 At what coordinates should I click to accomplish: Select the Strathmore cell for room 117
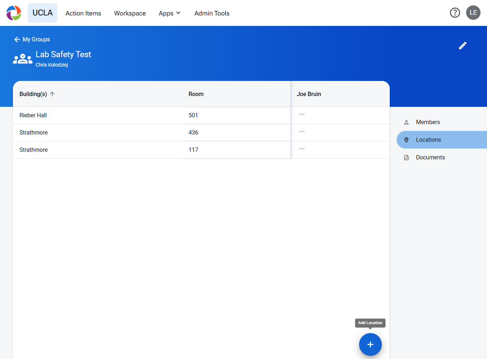33,150
